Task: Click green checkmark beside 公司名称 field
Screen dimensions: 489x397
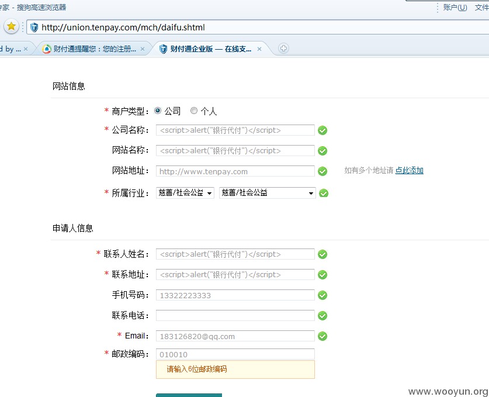Action: pos(322,130)
